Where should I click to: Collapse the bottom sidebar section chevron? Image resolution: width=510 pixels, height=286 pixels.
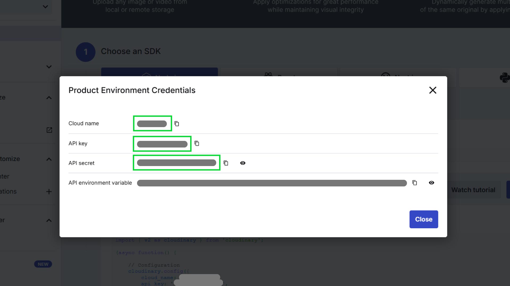pos(49,220)
